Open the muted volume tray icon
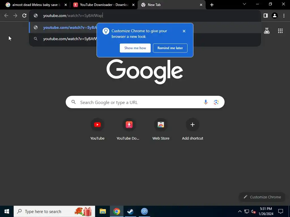The width and height of the screenshot is (290, 217). coord(253,211)
